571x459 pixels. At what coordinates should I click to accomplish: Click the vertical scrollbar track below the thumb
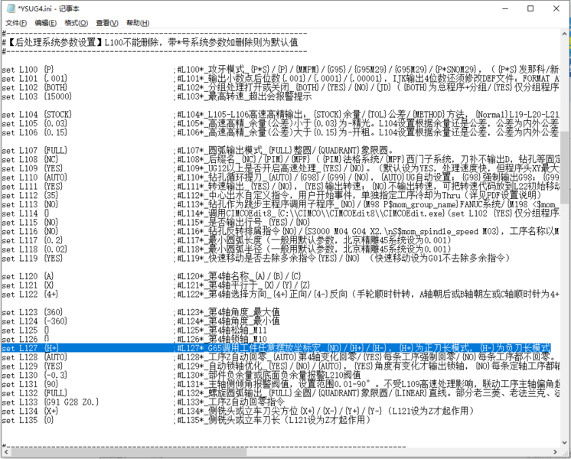pos(565,321)
